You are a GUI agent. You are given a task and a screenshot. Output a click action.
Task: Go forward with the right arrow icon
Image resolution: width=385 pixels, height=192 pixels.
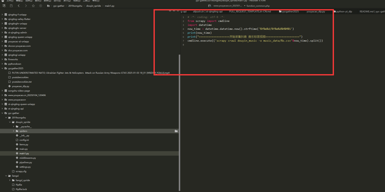[26, 6]
